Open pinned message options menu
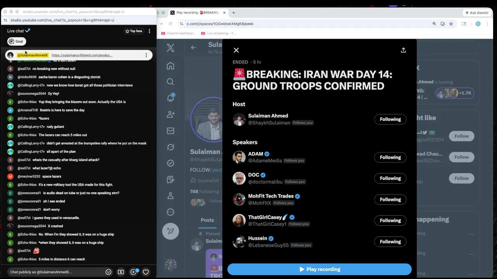Image resolution: width=497 pixels, height=279 pixels. tap(146, 55)
